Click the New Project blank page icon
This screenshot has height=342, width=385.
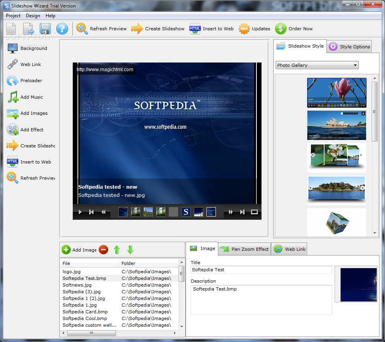[11, 29]
